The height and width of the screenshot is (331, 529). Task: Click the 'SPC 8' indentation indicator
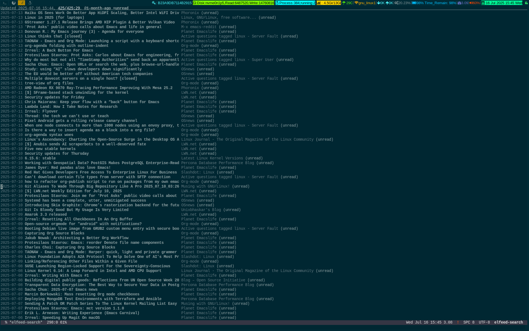coord(469,322)
